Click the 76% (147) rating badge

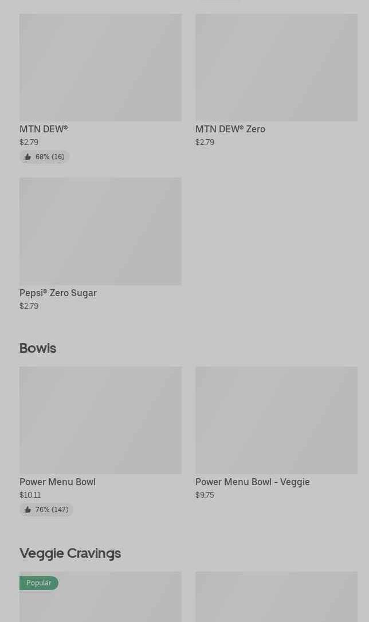(x=46, y=510)
